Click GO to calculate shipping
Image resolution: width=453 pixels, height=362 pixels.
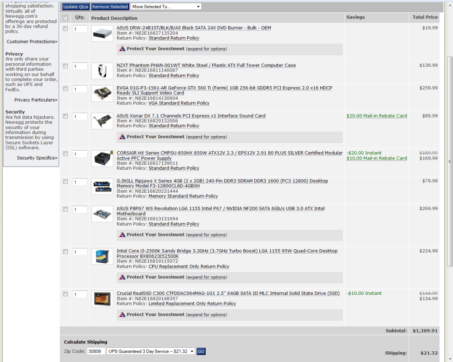201,351
